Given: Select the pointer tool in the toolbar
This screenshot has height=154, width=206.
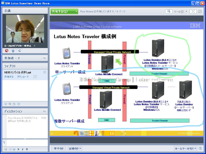Looking at the screenshot, I should tap(169, 11).
